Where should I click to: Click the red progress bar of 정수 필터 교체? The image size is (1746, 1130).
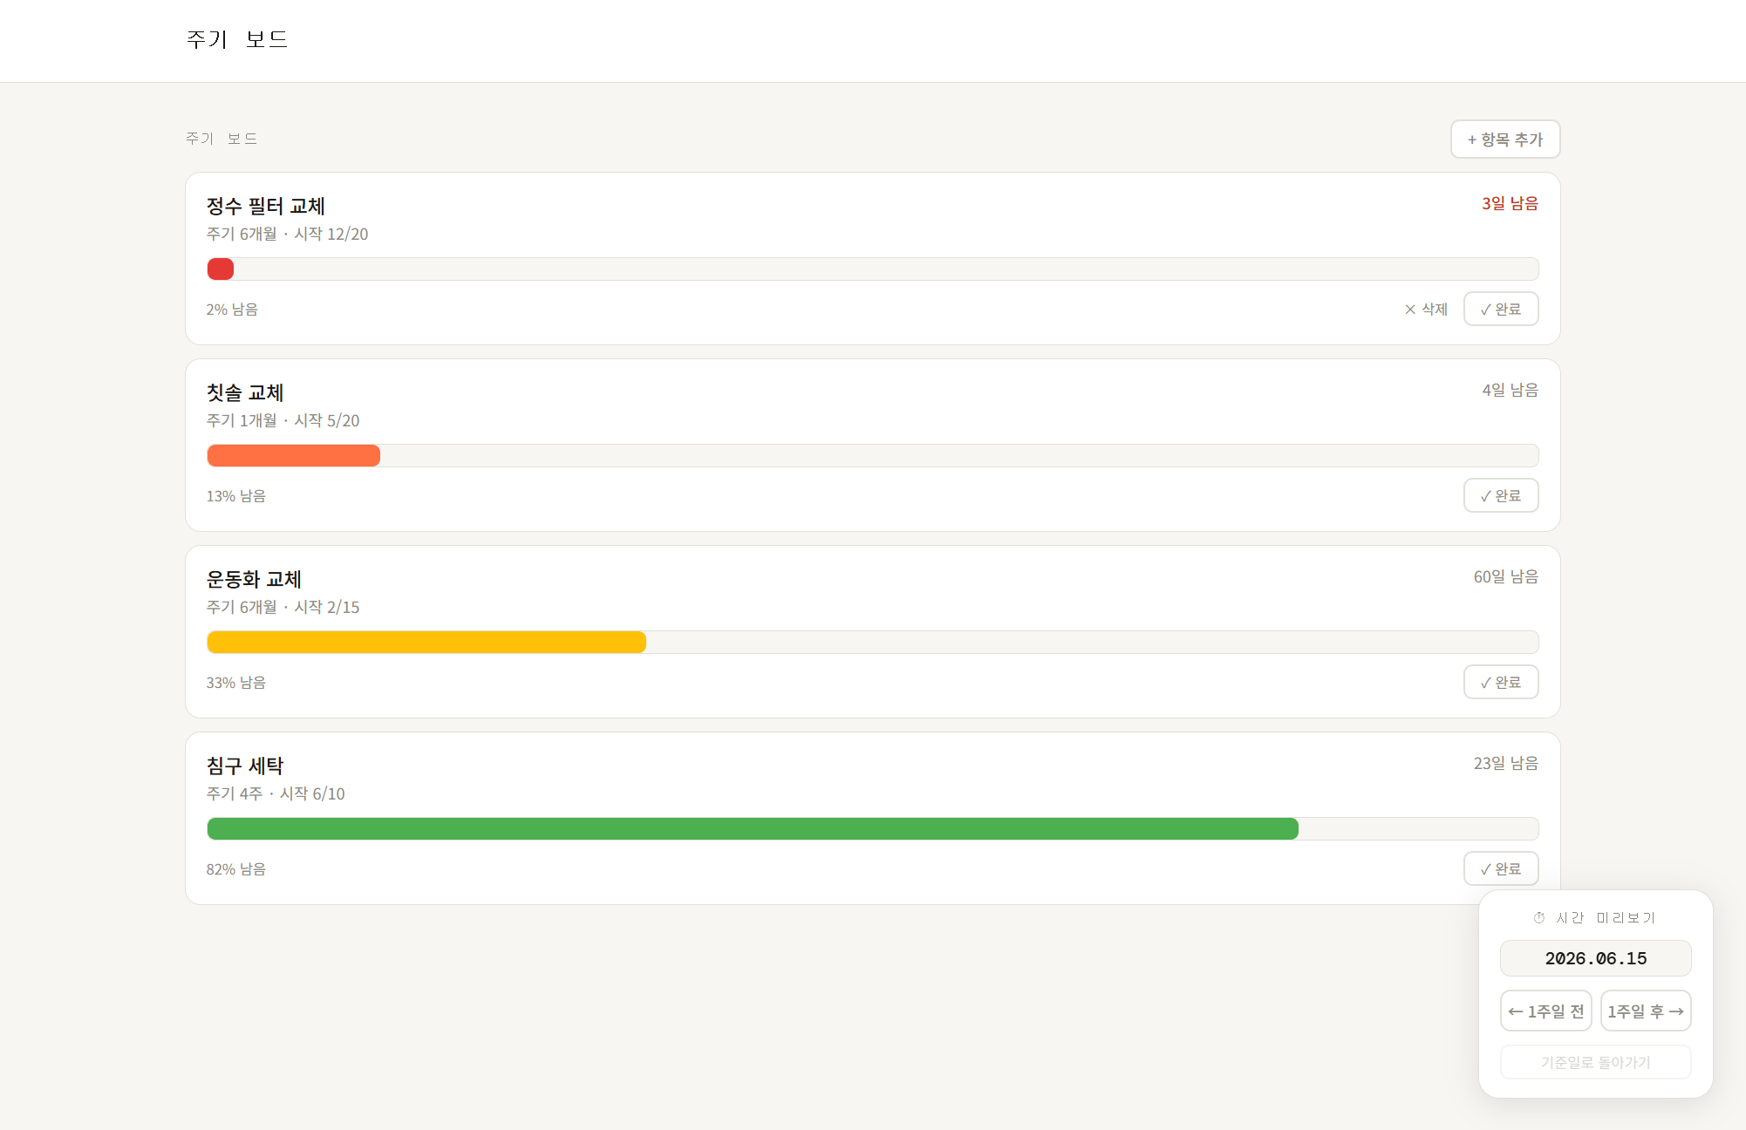221,269
